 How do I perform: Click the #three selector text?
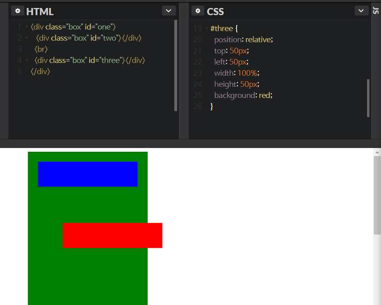pos(222,28)
